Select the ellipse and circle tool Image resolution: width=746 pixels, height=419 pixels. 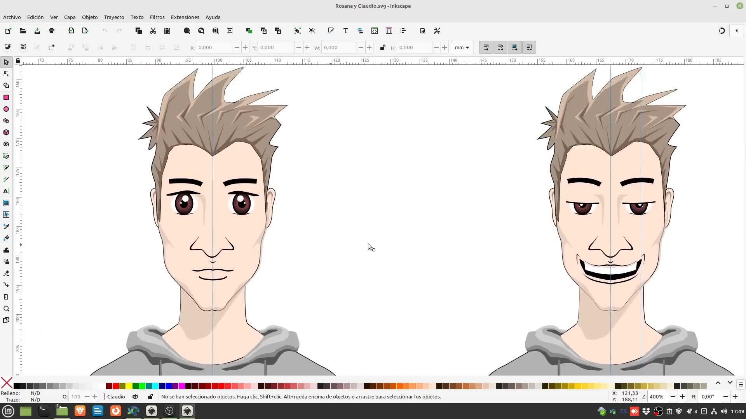[x=6, y=109]
